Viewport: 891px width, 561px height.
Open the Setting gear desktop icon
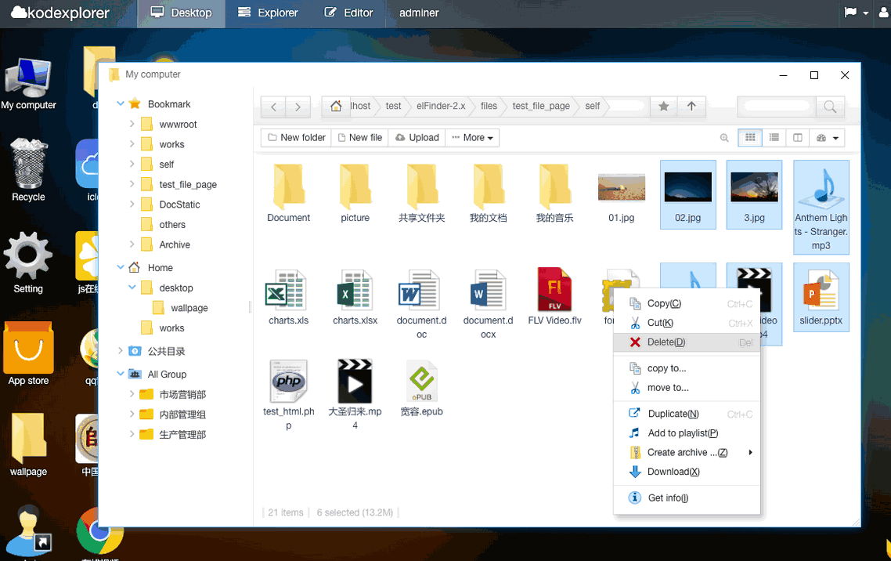(28, 257)
